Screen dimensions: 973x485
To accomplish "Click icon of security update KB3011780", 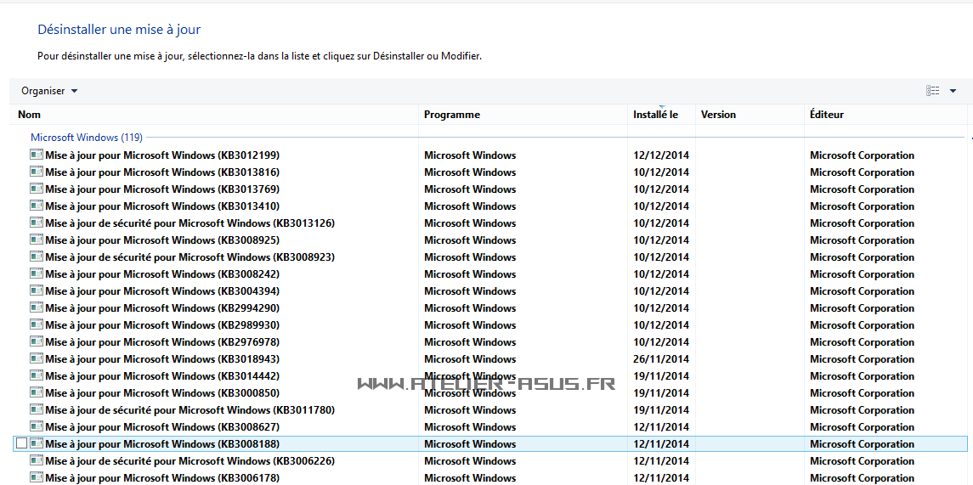I will pos(37,409).
